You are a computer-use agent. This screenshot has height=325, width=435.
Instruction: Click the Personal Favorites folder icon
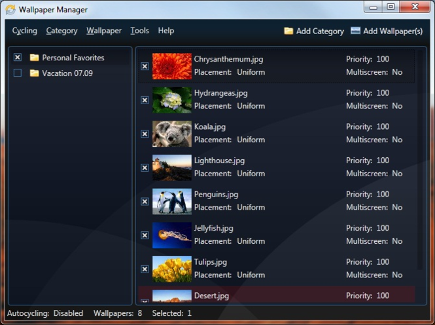coord(35,58)
